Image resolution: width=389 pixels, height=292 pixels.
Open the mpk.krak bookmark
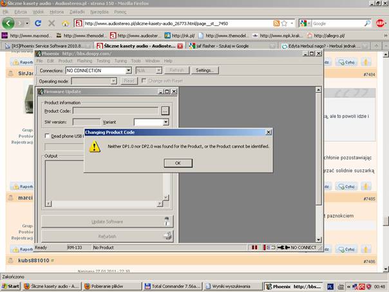[277, 35]
